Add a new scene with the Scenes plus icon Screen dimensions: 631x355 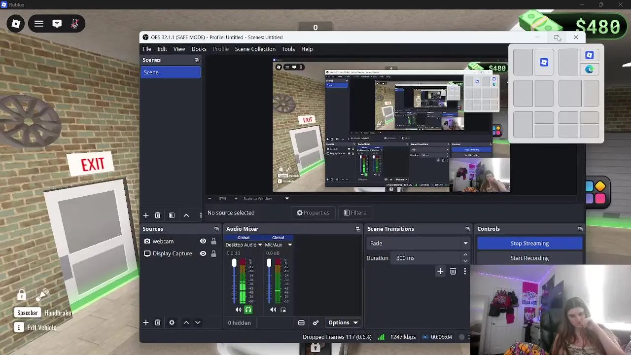click(146, 215)
